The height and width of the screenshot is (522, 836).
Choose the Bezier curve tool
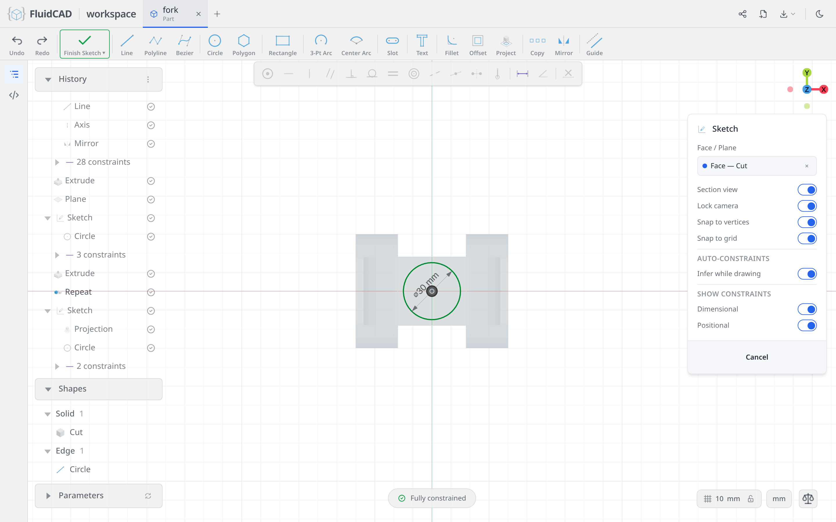click(x=185, y=45)
